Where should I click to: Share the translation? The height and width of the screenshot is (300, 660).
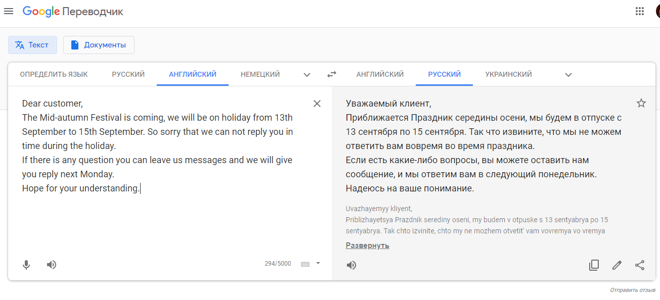click(640, 265)
